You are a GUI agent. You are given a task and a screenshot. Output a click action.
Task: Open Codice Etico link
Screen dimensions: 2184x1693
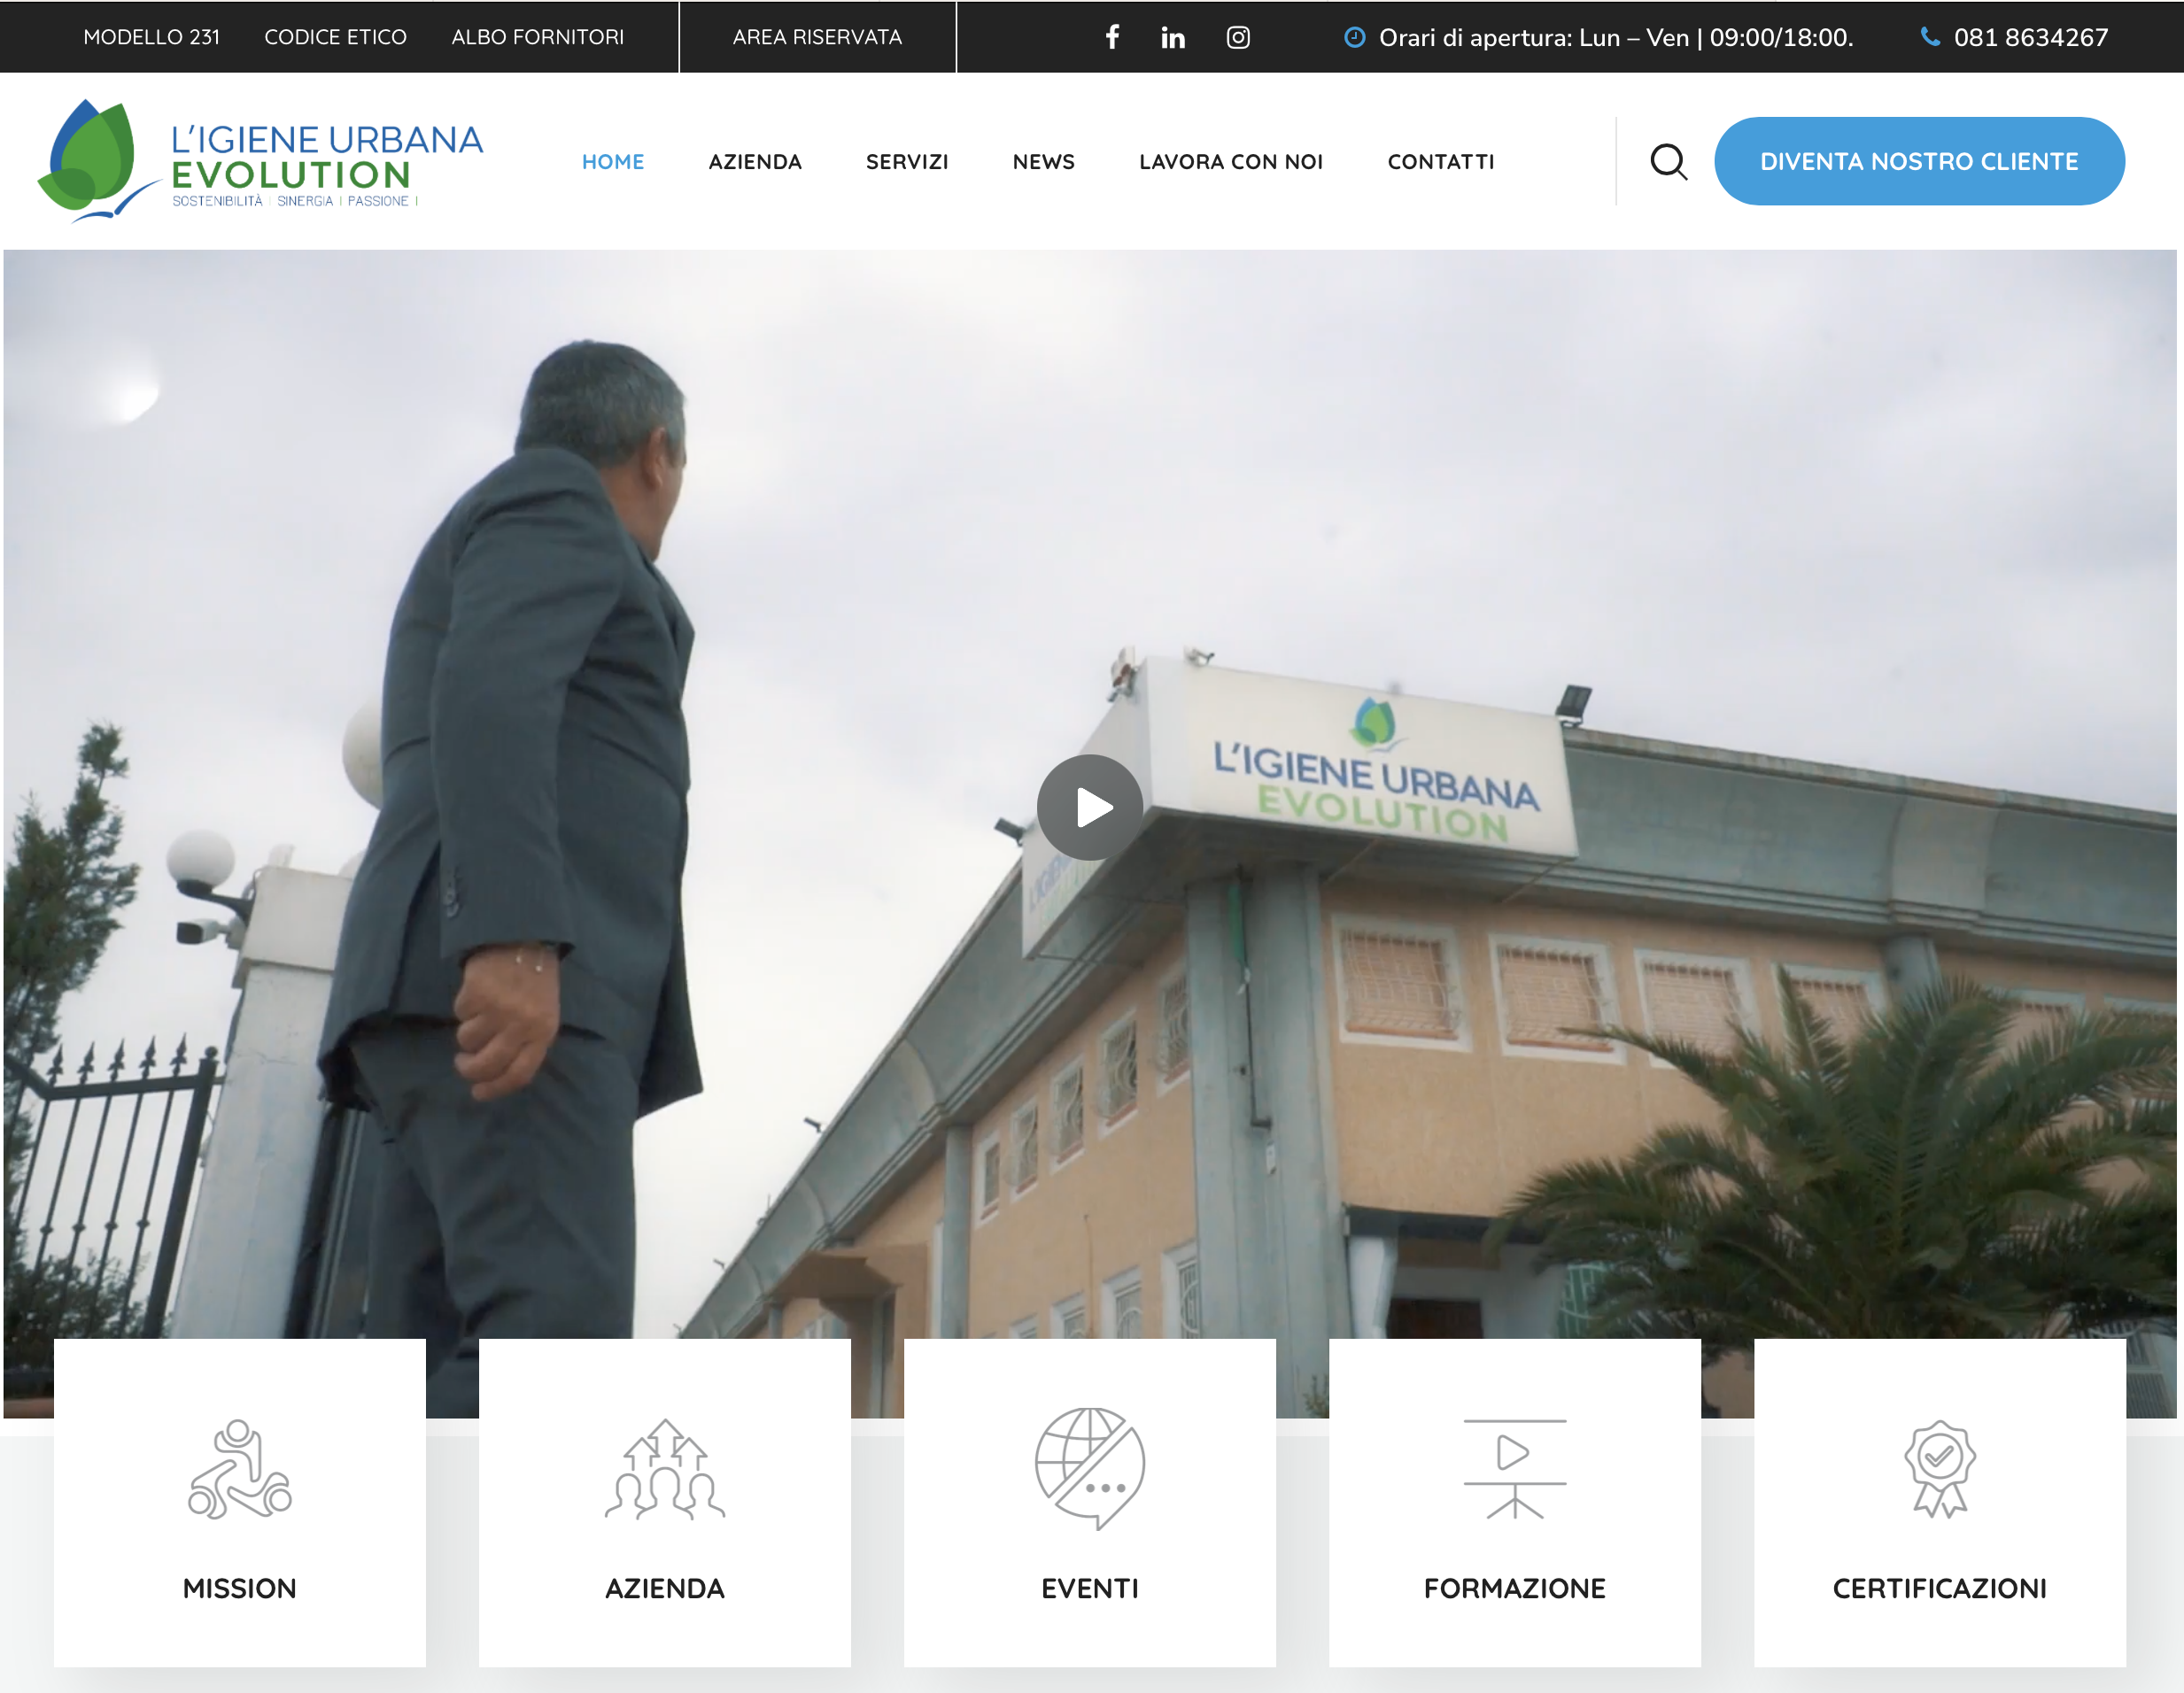coord(335,38)
